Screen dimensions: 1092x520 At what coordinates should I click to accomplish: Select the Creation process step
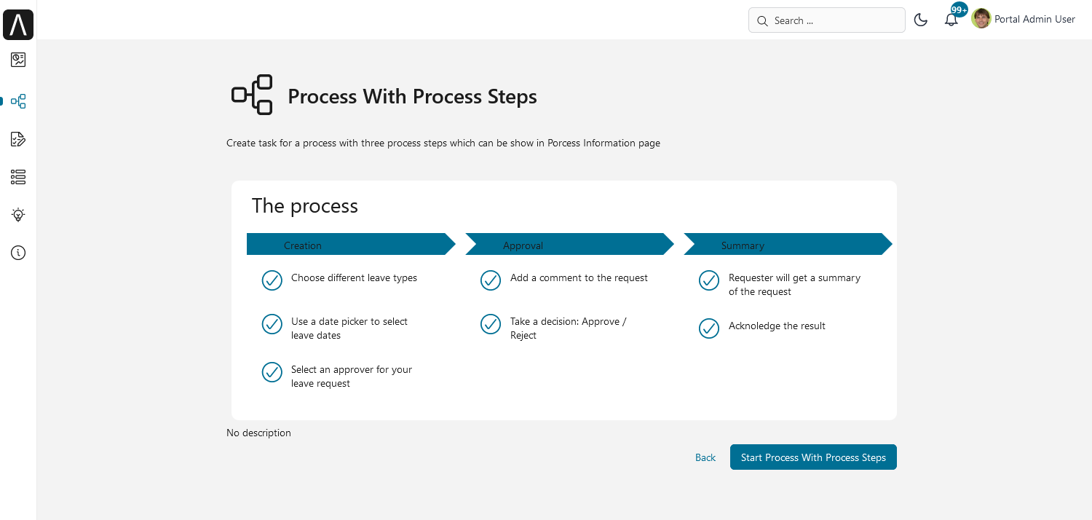coord(351,245)
